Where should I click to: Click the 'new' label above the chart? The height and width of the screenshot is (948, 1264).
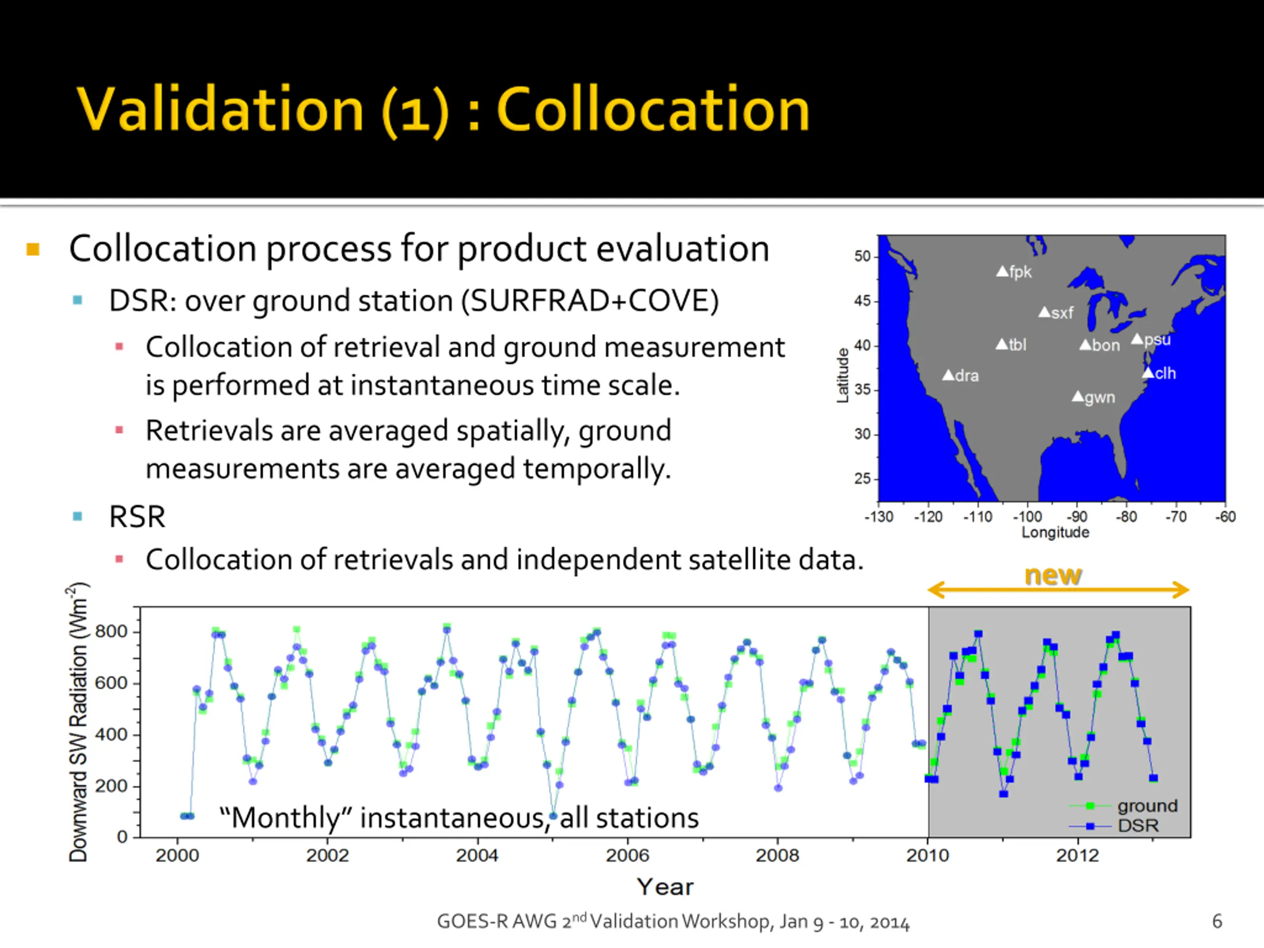point(1053,575)
